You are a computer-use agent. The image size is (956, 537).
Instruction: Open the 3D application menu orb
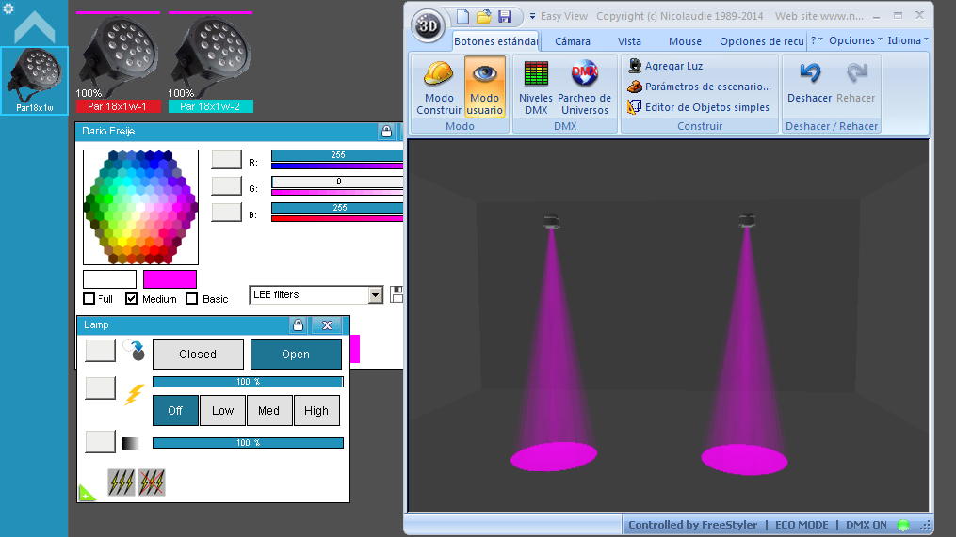tap(428, 25)
